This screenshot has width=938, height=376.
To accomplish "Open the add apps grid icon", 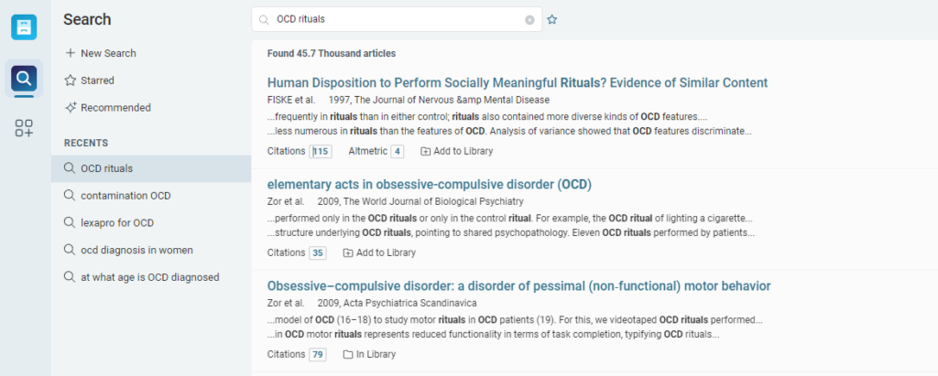I will (x=25, y=129).
